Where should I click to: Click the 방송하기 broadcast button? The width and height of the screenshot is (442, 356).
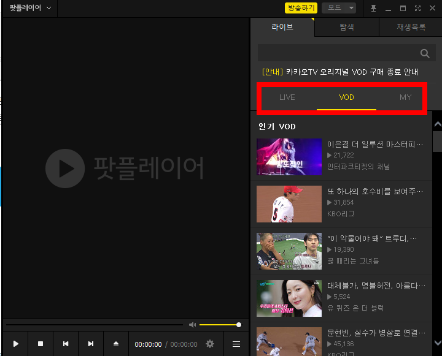coord(301,8)
